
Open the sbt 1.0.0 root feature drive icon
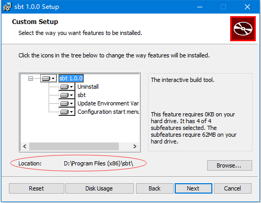(x=49, y=78)
